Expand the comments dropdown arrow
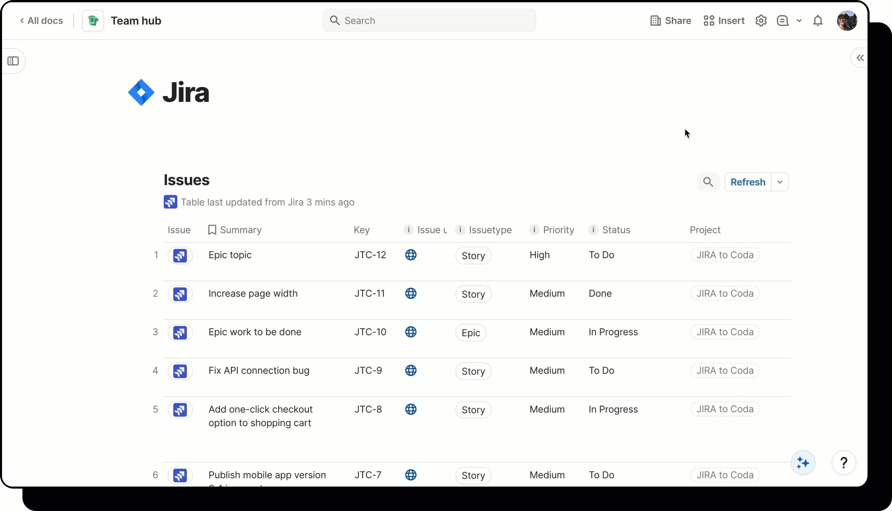 click(x=799, y=21)
